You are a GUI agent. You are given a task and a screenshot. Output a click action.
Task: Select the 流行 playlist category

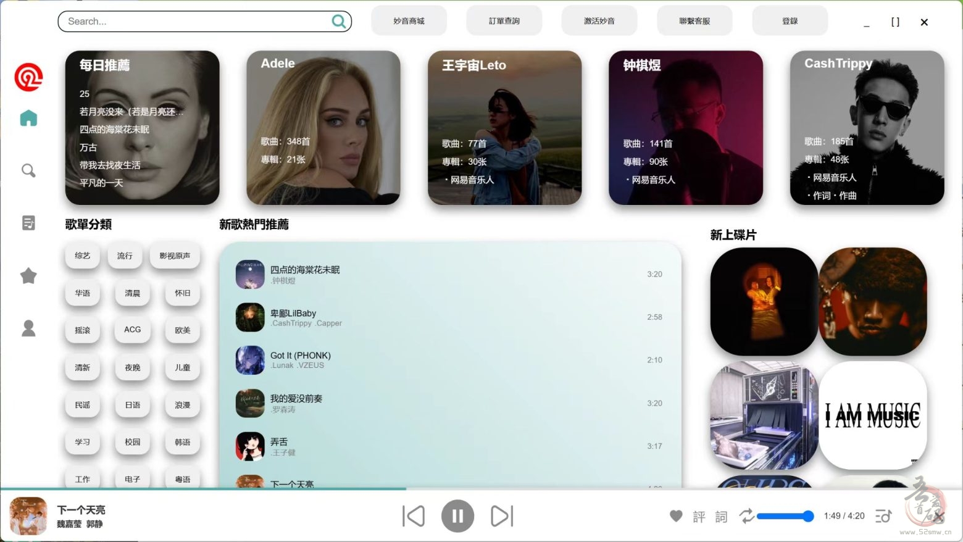coord(125,256)
